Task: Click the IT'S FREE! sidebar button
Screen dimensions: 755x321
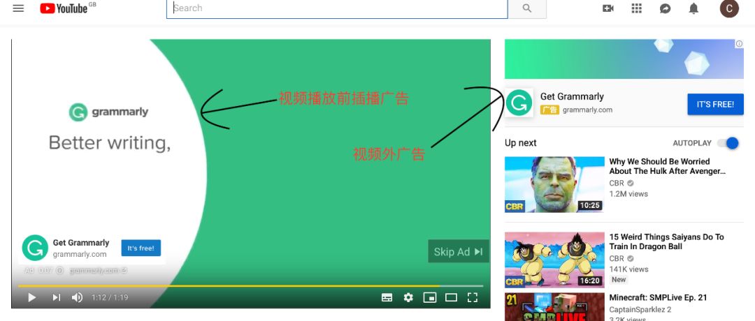Action: 715,104
